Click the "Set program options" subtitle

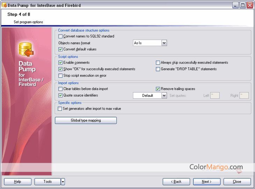click(x=28, y=22)
